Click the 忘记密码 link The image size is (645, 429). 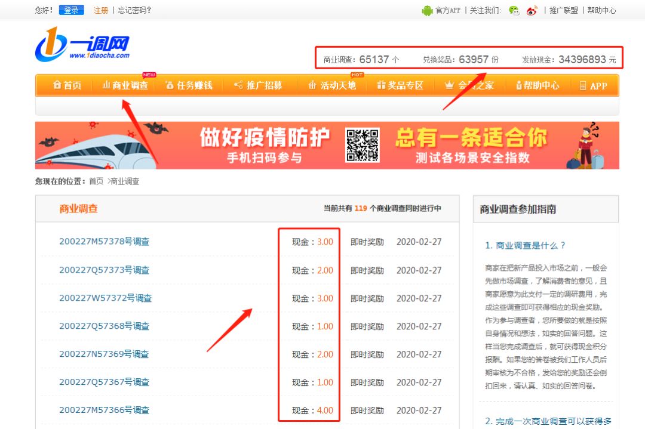[134, 10]
